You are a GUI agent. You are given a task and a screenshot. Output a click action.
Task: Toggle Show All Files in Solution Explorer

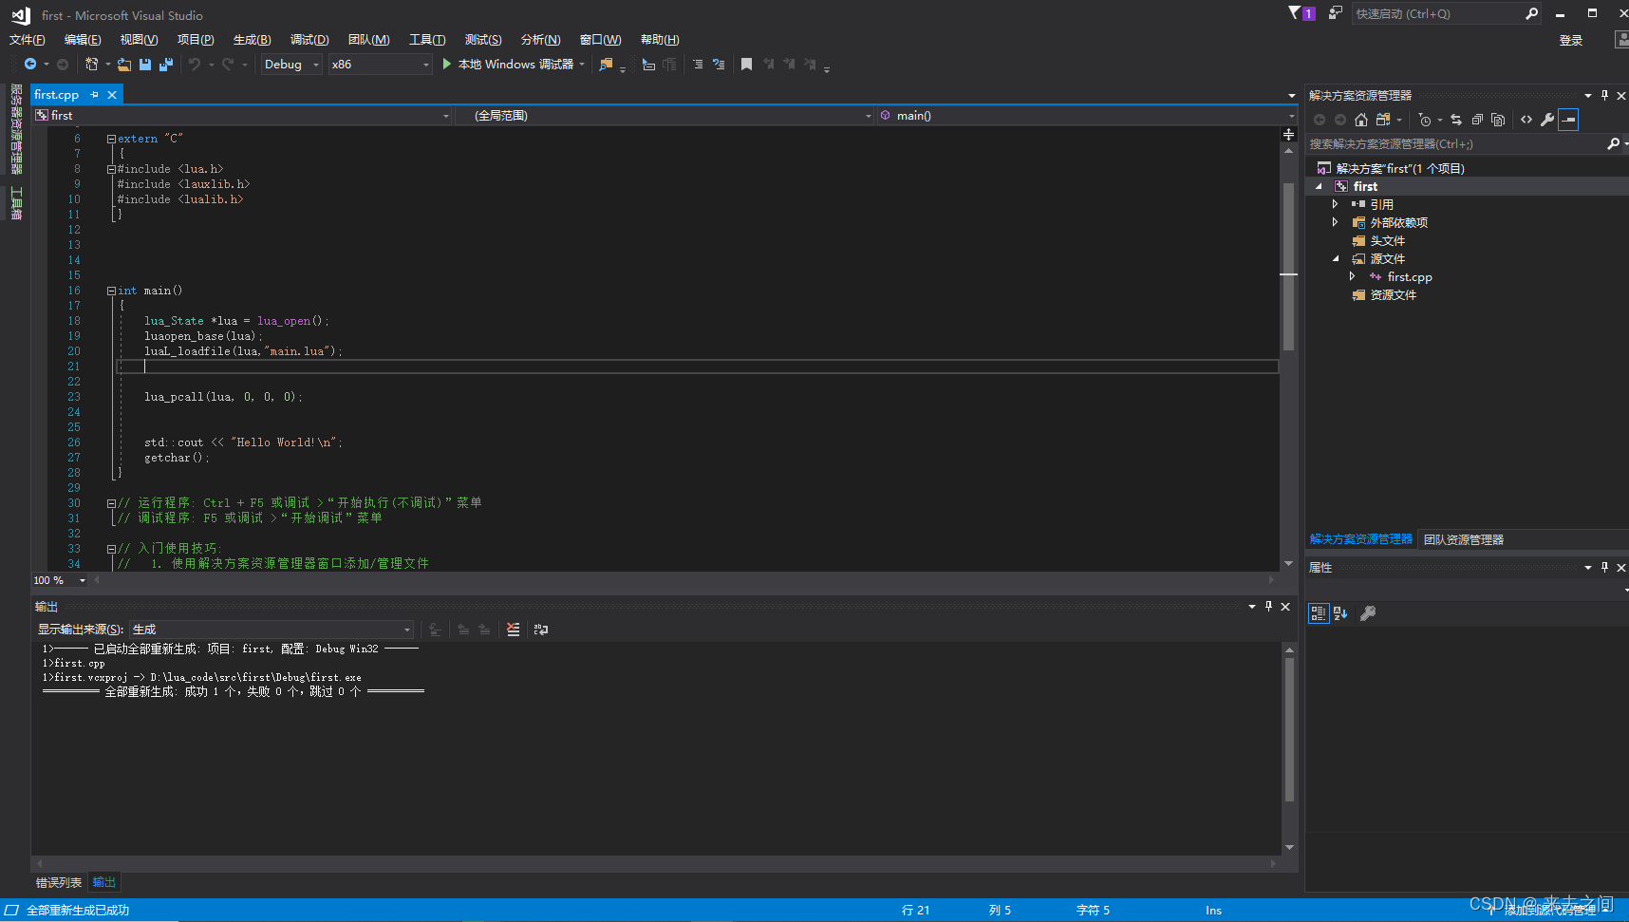coord(1498,120)
